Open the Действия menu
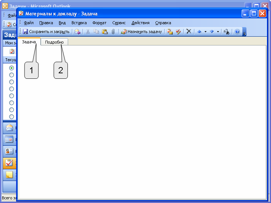This screenshot has width=271, height=203. (x=140, y=23)
